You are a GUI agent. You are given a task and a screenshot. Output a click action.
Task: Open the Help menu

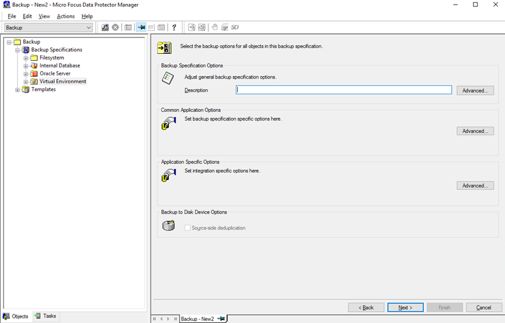click(x=87, y=16)
